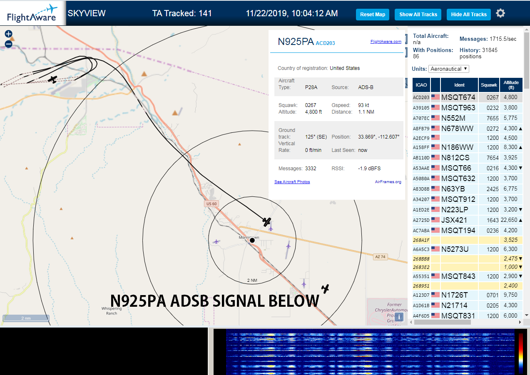Screen dimensions: 530x375
Task: Click the US flag in the JSX421 row
Action: tap(435, 220)
